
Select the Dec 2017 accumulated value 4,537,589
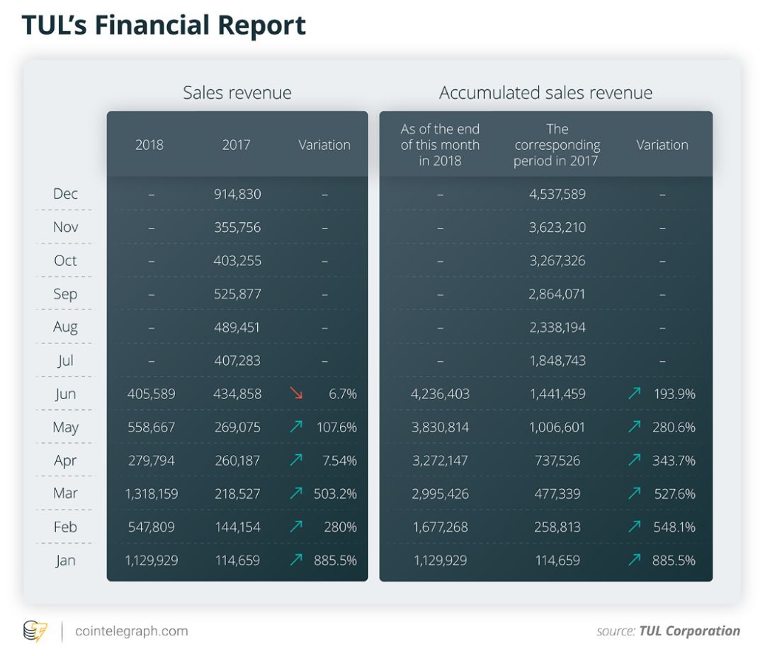tap(557, 194)
